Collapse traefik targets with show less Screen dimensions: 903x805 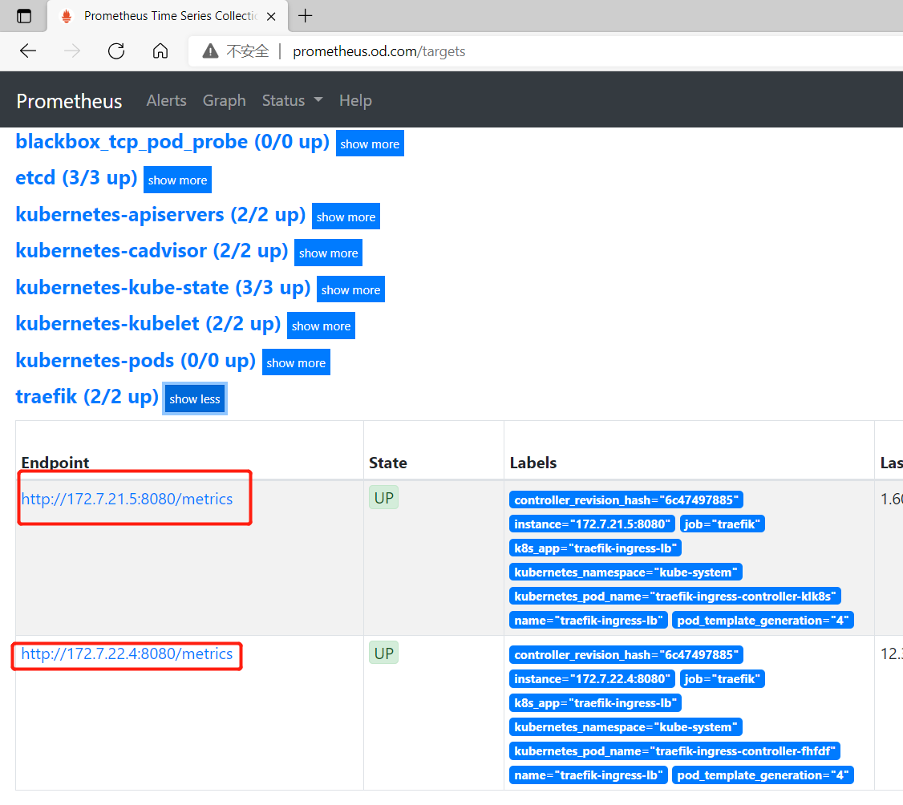click(x=195, y=398)
